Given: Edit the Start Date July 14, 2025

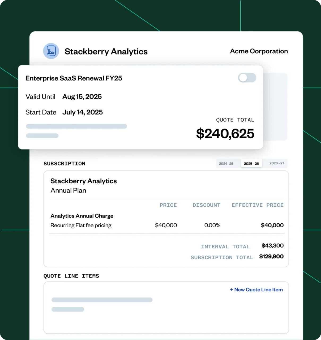Looking at the screenshot, I should pyautogui.click(x=83, y=112).
